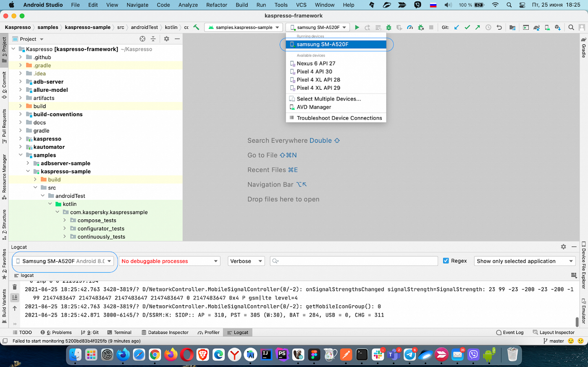Choose Pixel 4 XL API 28 device
The image size is (588, 367).
[336, 80]
